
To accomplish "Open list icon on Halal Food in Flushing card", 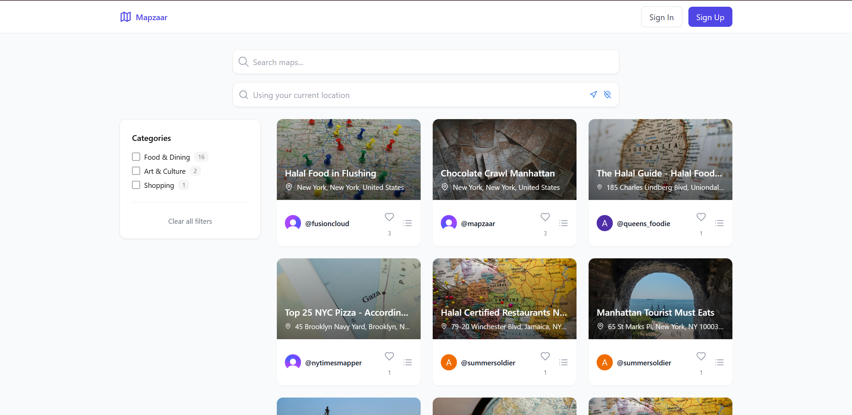I will click(x=408, y=223).
